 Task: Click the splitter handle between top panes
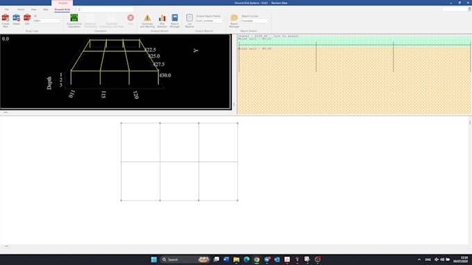pos(234,104)
